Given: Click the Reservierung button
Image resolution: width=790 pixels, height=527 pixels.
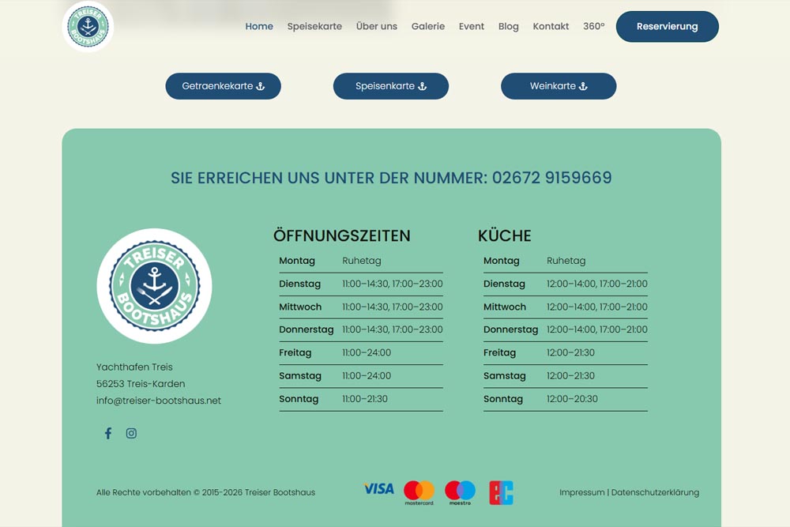Looking at the screenshot, I should click(x=667, y=27).
